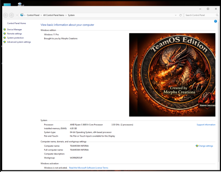Viewport: 221px width, 172px height.
Task: Open Control Panel Home link
Action: coord(16,23)
